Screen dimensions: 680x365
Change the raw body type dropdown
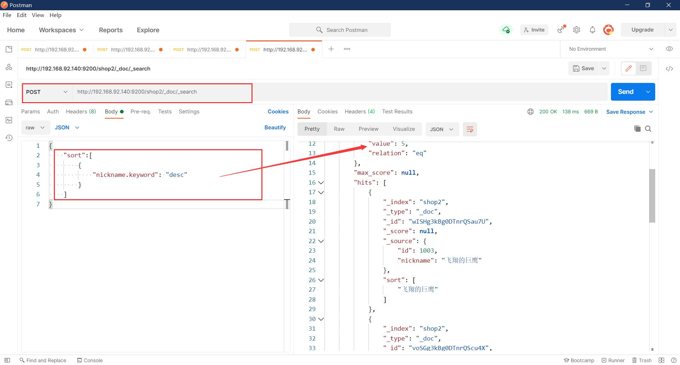click(35, 128)
